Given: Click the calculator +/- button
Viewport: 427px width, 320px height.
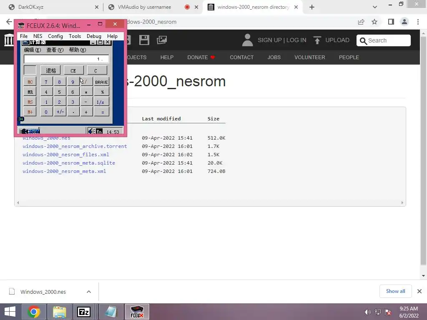Looking at the screenshot, I should click(60, 112).
